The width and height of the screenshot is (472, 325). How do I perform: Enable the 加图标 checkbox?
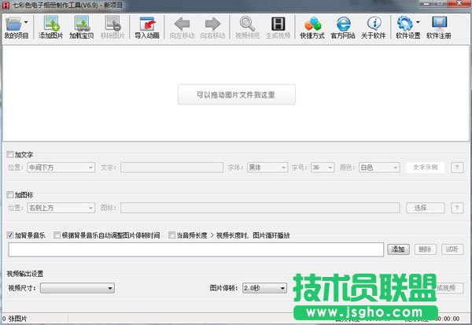pyautogui.click(x=9, y=194)
